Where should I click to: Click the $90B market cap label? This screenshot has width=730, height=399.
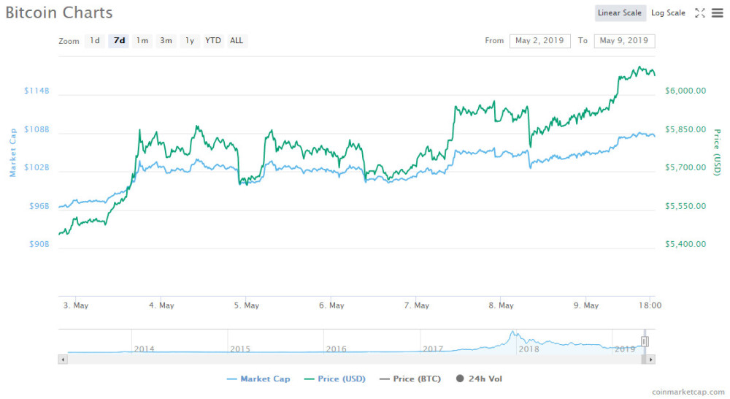39,244
